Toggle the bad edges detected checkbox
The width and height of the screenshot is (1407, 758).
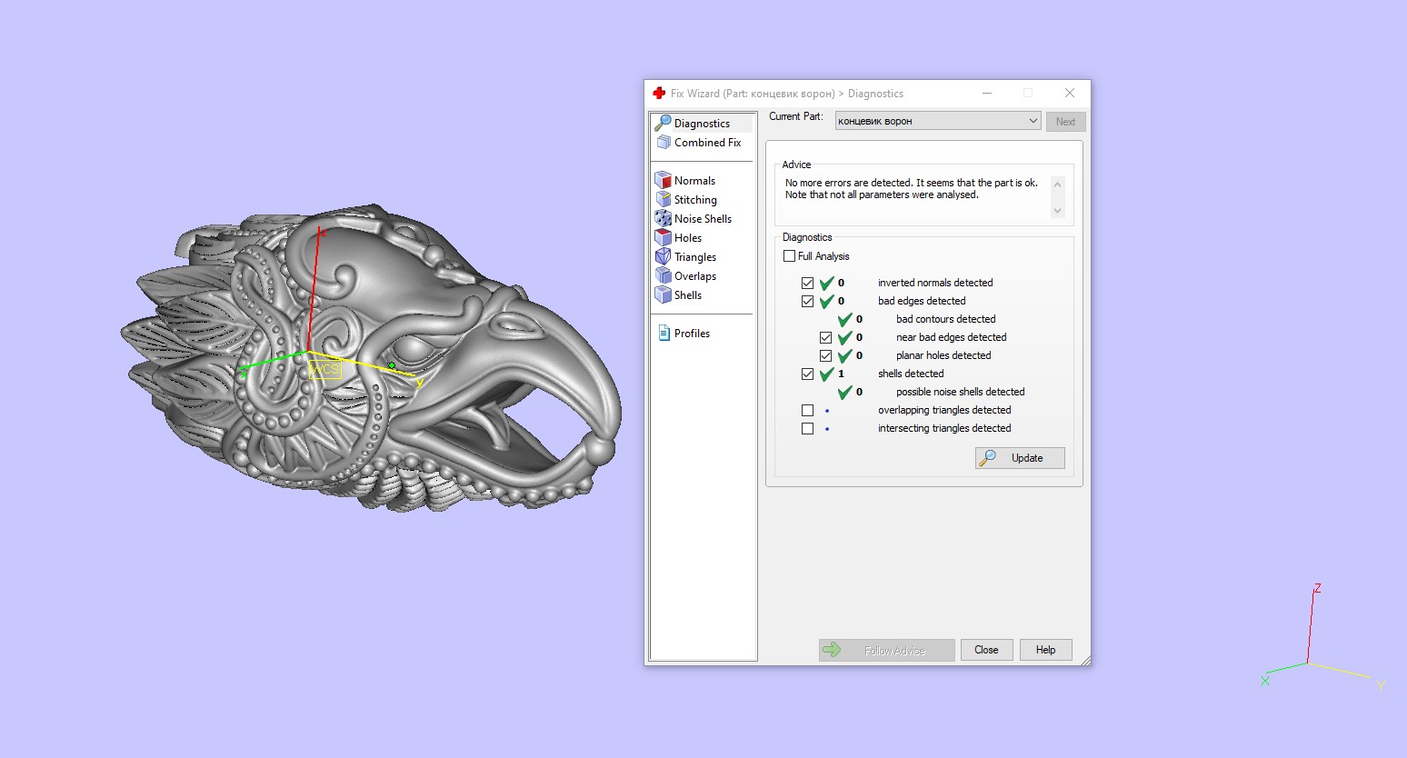tap(807, 301)
